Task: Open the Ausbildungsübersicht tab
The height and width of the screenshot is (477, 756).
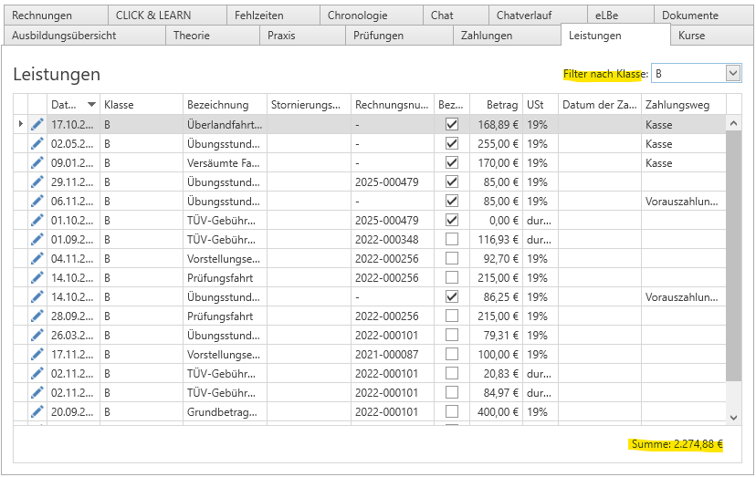Action: click(x=85, y=36)
